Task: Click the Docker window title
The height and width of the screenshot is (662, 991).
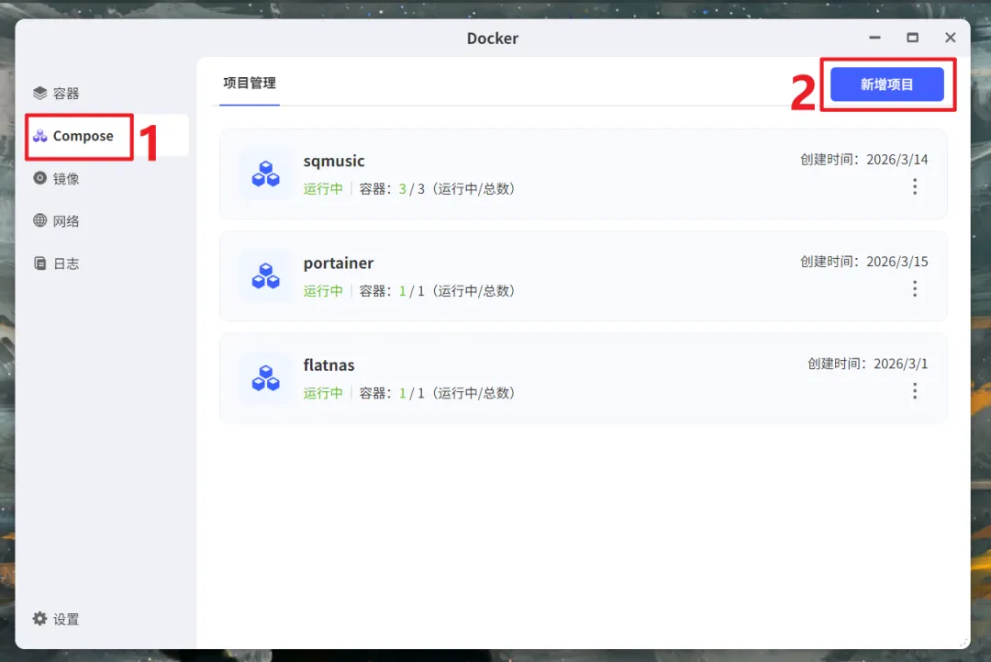Action: pos(493,39)
